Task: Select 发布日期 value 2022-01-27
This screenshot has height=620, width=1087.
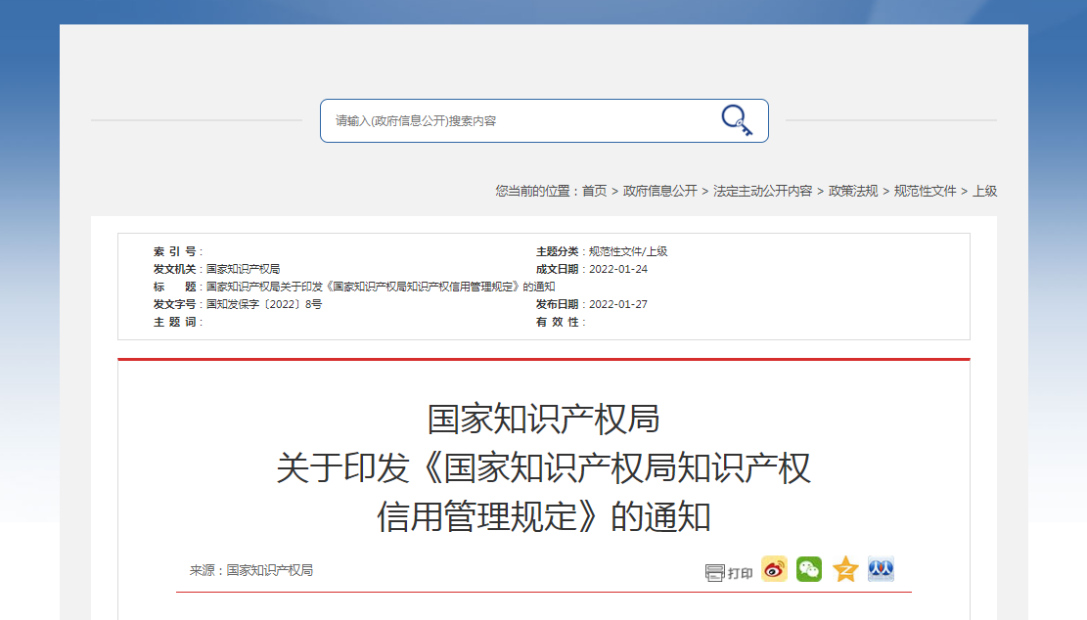Action: (x=618, y=304)
